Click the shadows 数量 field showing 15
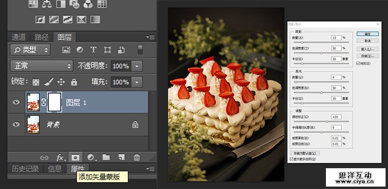Viewport: 388px width, 189px height. click(336, 38)
